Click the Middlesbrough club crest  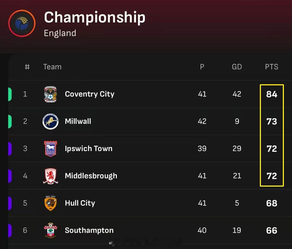(51, 176)
